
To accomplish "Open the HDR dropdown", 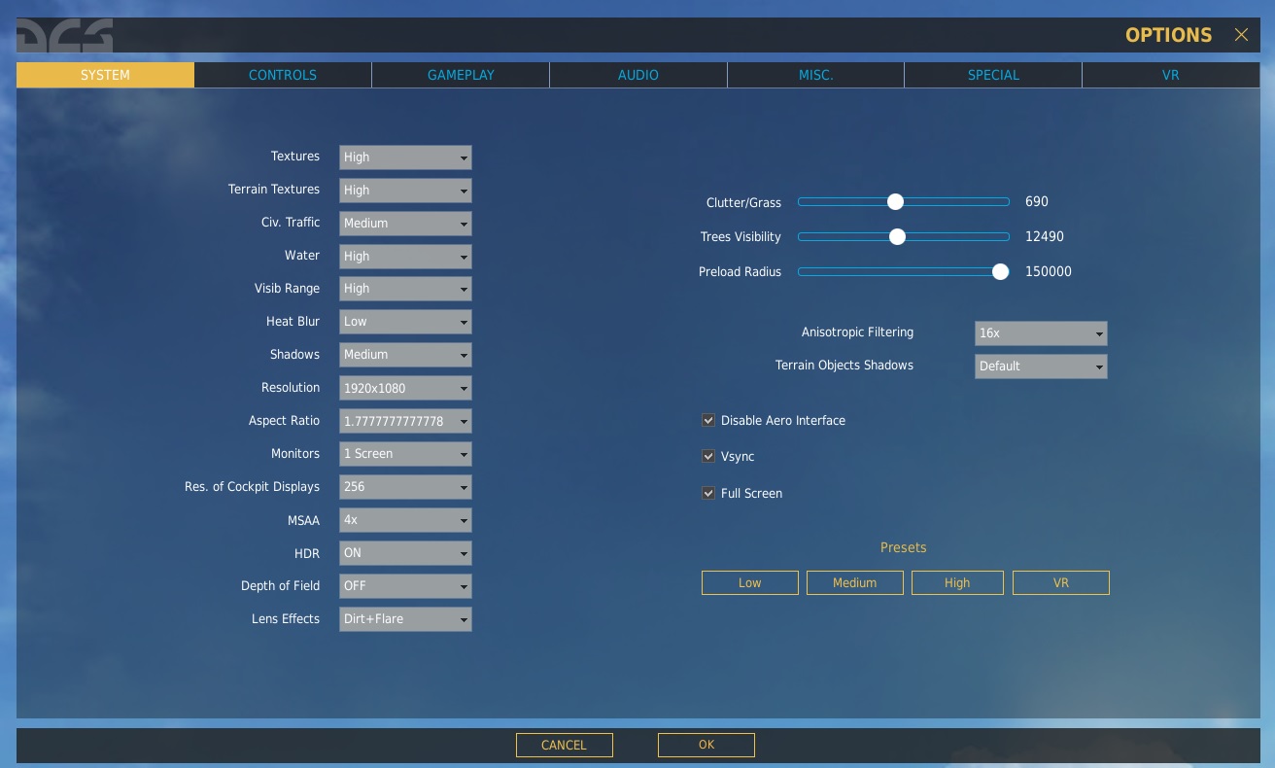I will 405,553.
